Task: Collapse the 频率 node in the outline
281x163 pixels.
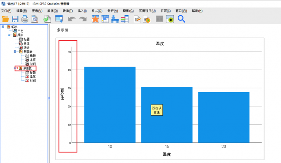Action: pos(9,35)
